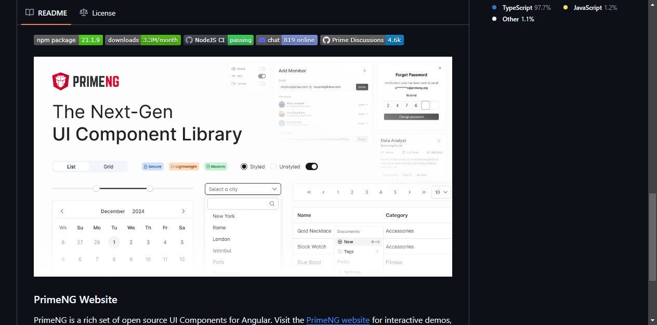
Task: Click the blue Secure tag
Action: 153,166
